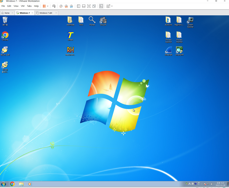The image size is (229, 188).
Task: Click the Hanja conversion tray button
Action: (x=193, y=184)
